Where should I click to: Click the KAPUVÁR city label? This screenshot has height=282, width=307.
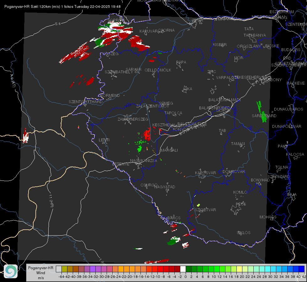point(148,31)
